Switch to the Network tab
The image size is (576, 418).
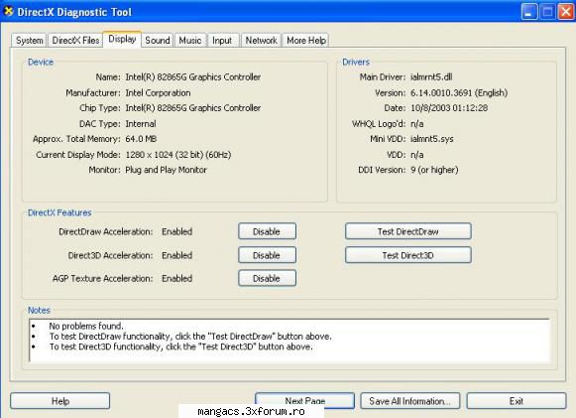[261, 40]
